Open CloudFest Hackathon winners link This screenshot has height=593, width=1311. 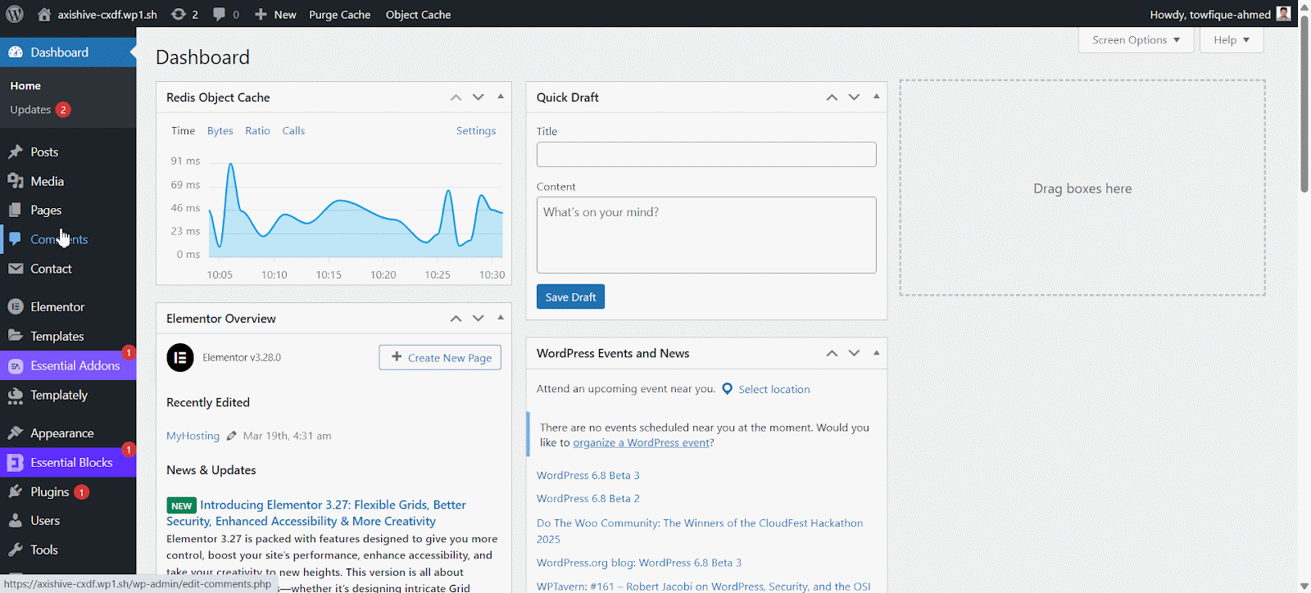tap(700, 531)
